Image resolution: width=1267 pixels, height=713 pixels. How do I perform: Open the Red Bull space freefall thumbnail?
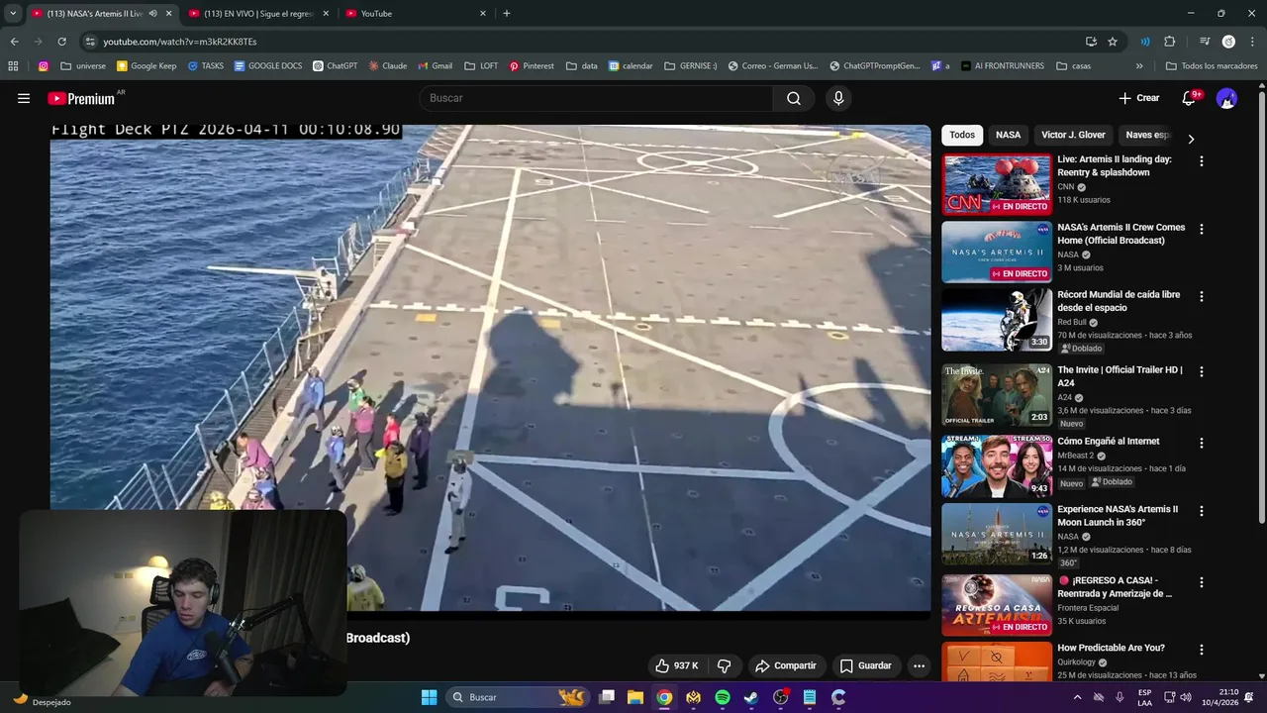click(997, 319)
